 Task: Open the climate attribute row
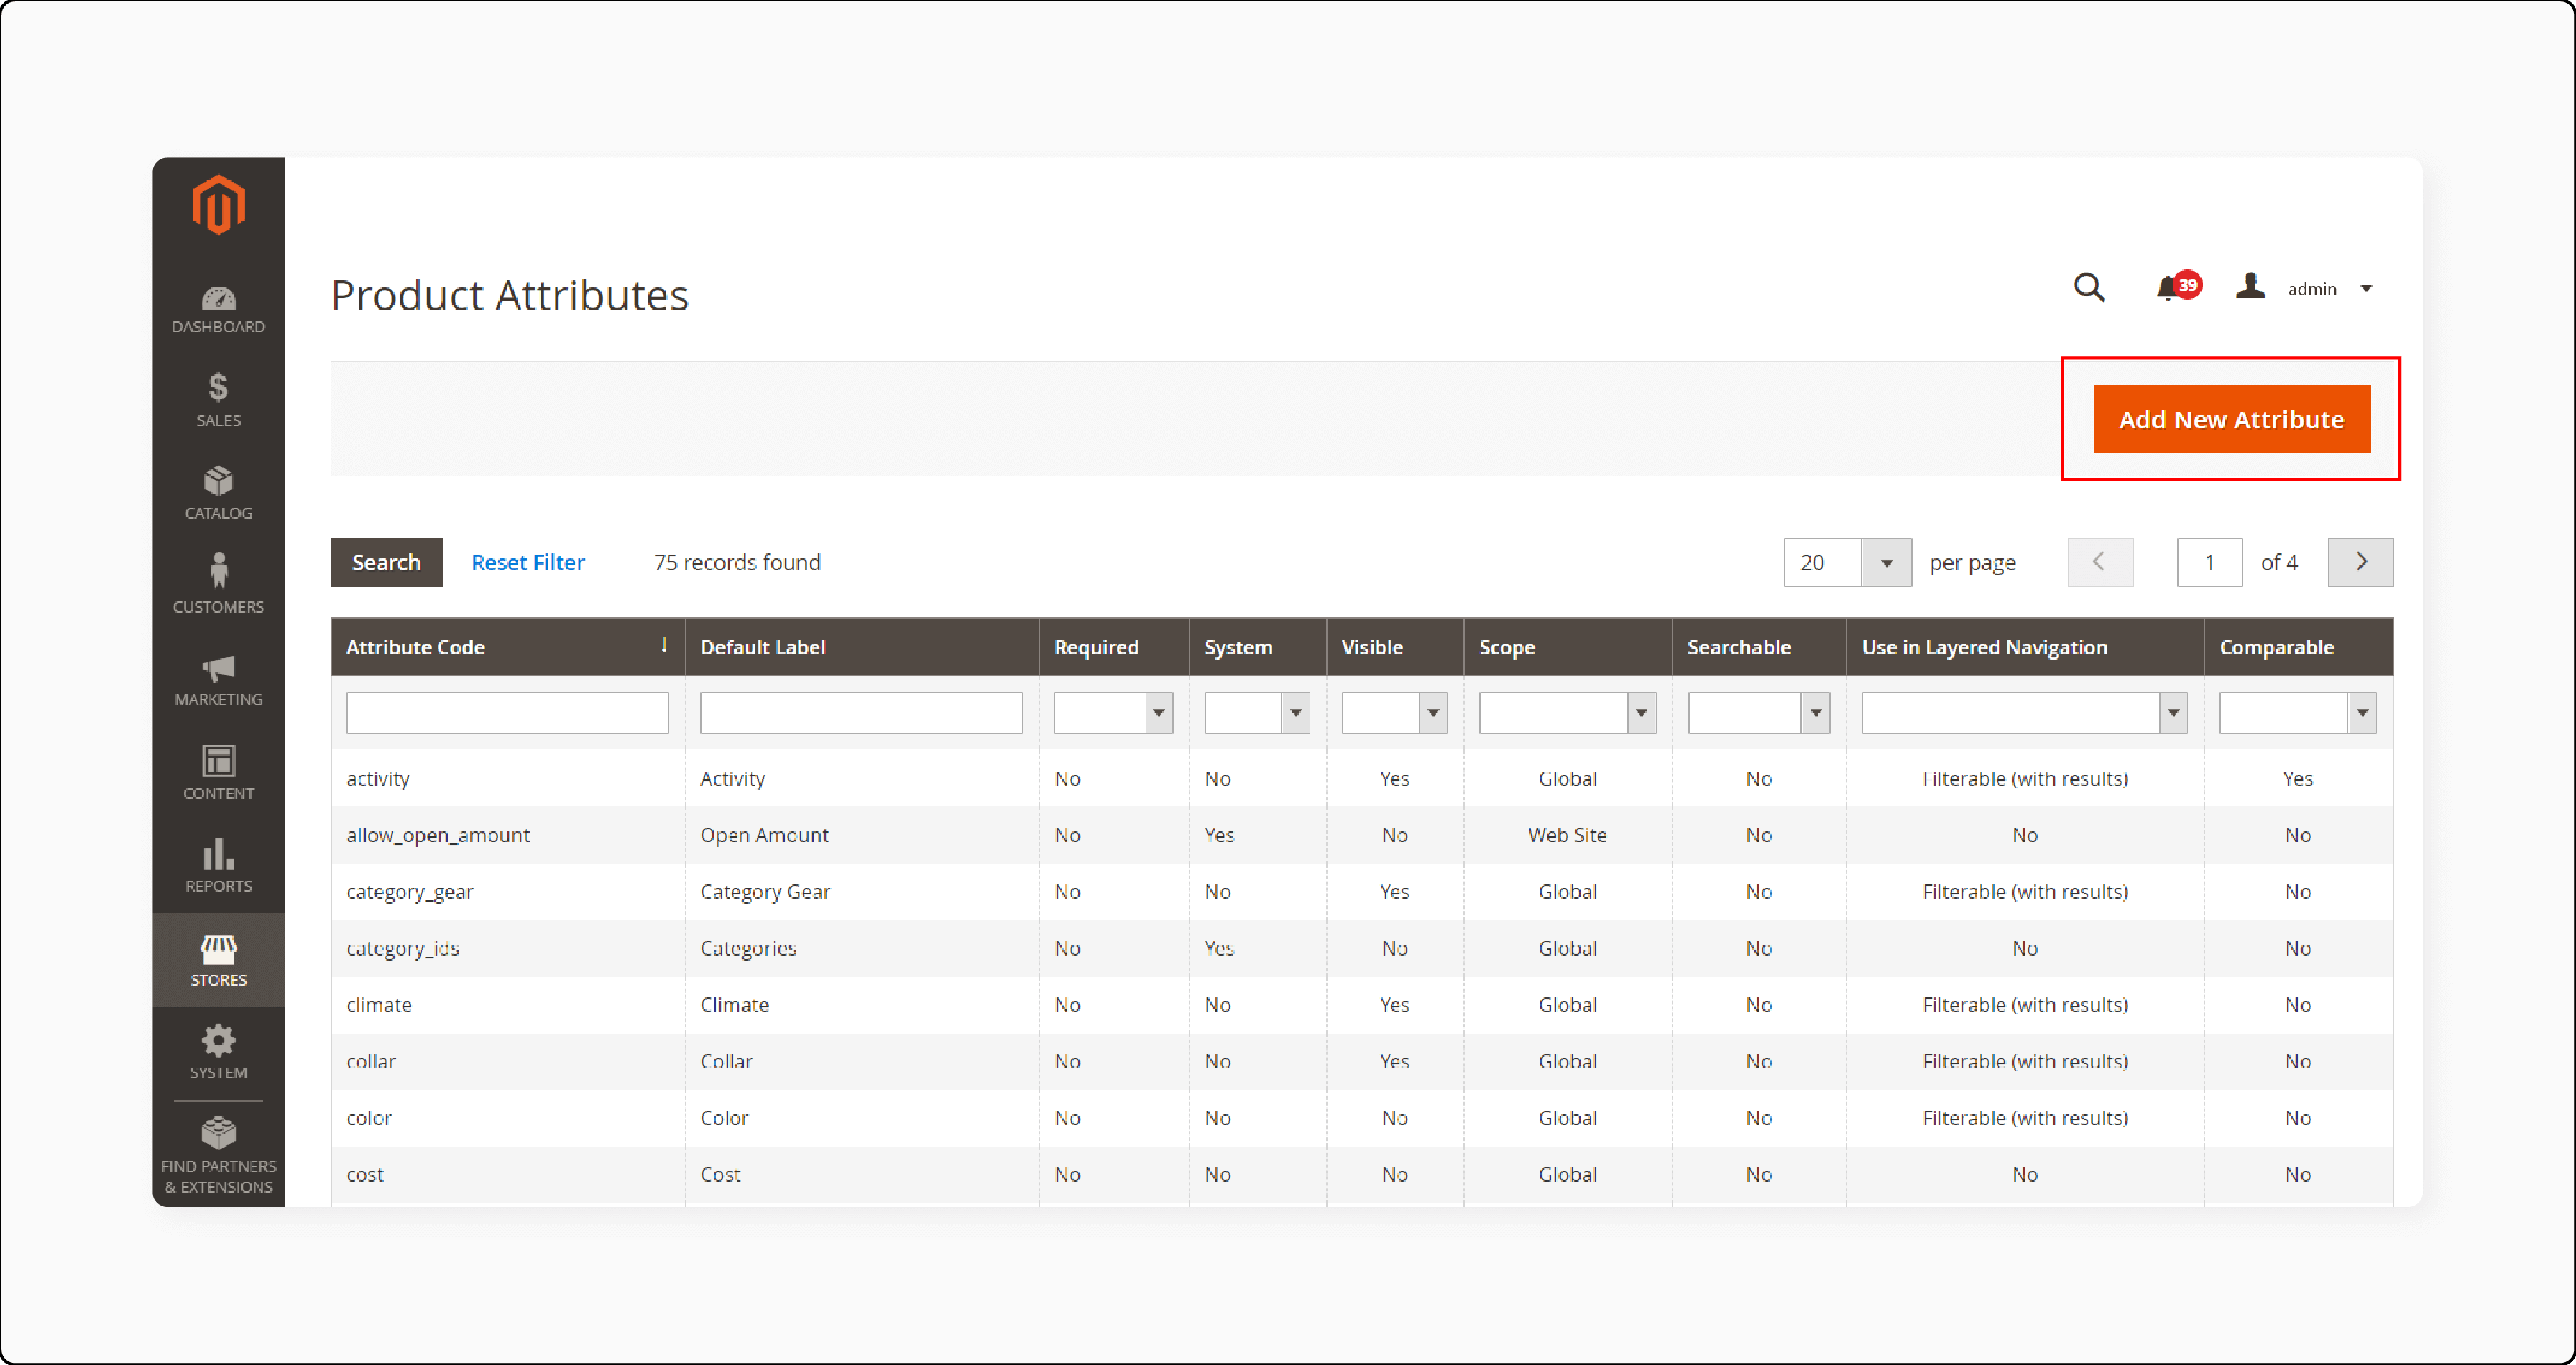pyautogui.click(x=1361, y=1004)
